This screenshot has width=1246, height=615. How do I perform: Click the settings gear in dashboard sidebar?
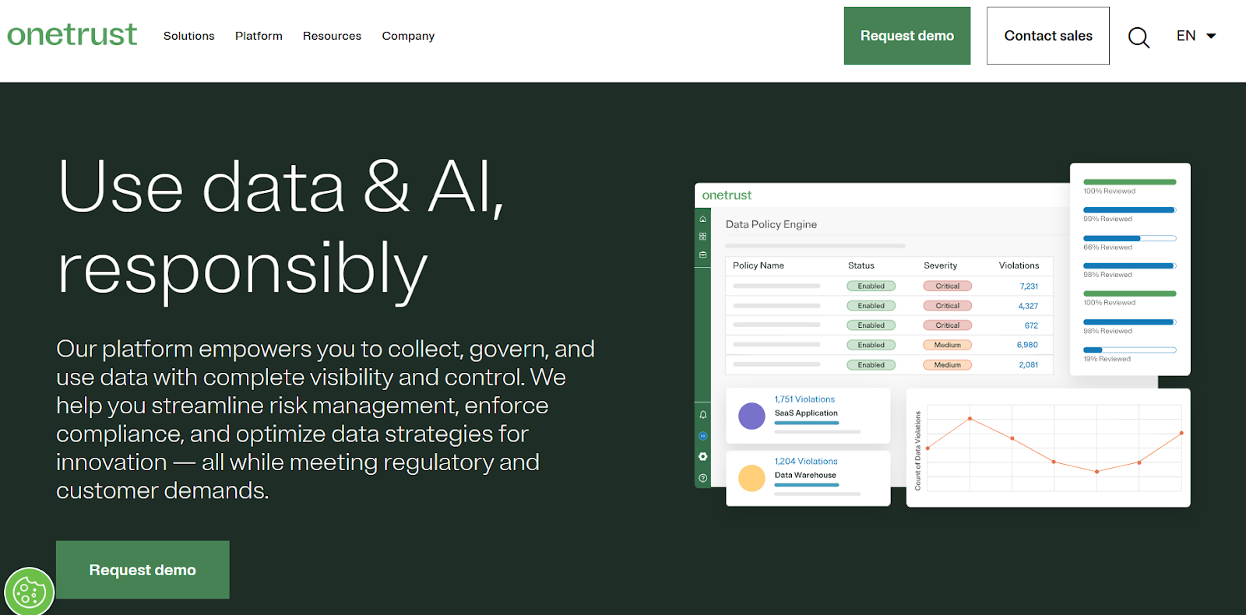702,457
